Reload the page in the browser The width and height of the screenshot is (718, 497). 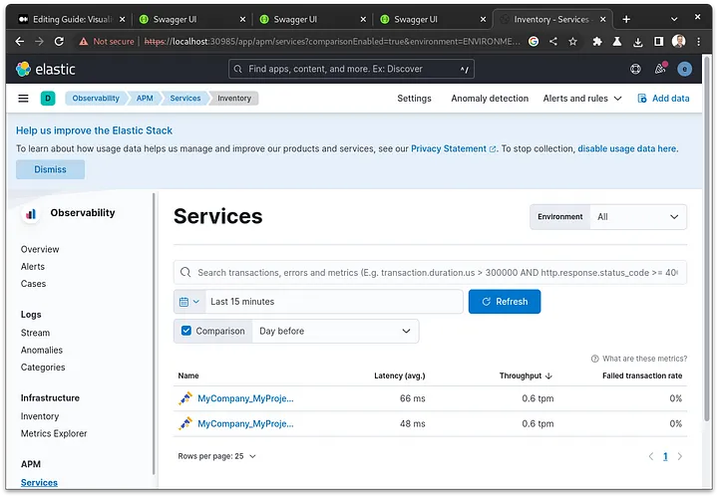pos(59,42)
